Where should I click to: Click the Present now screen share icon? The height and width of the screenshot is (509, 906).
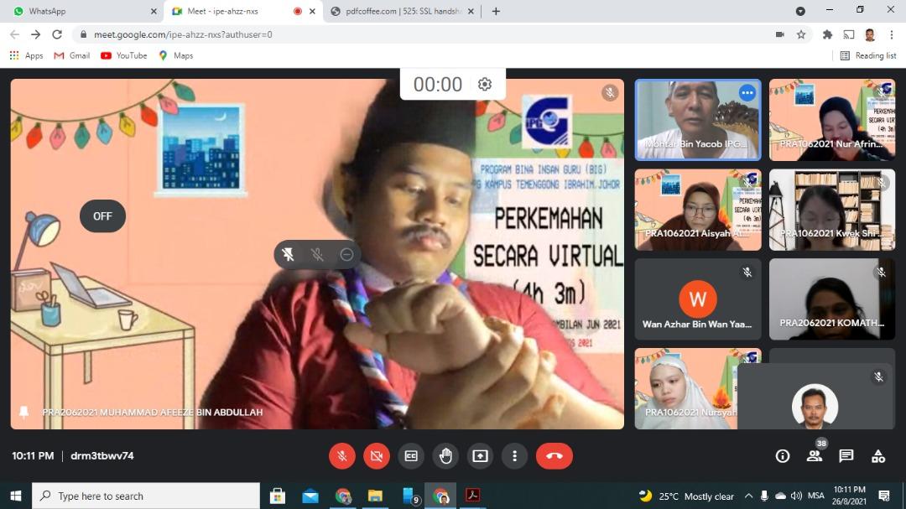[480, 456]
